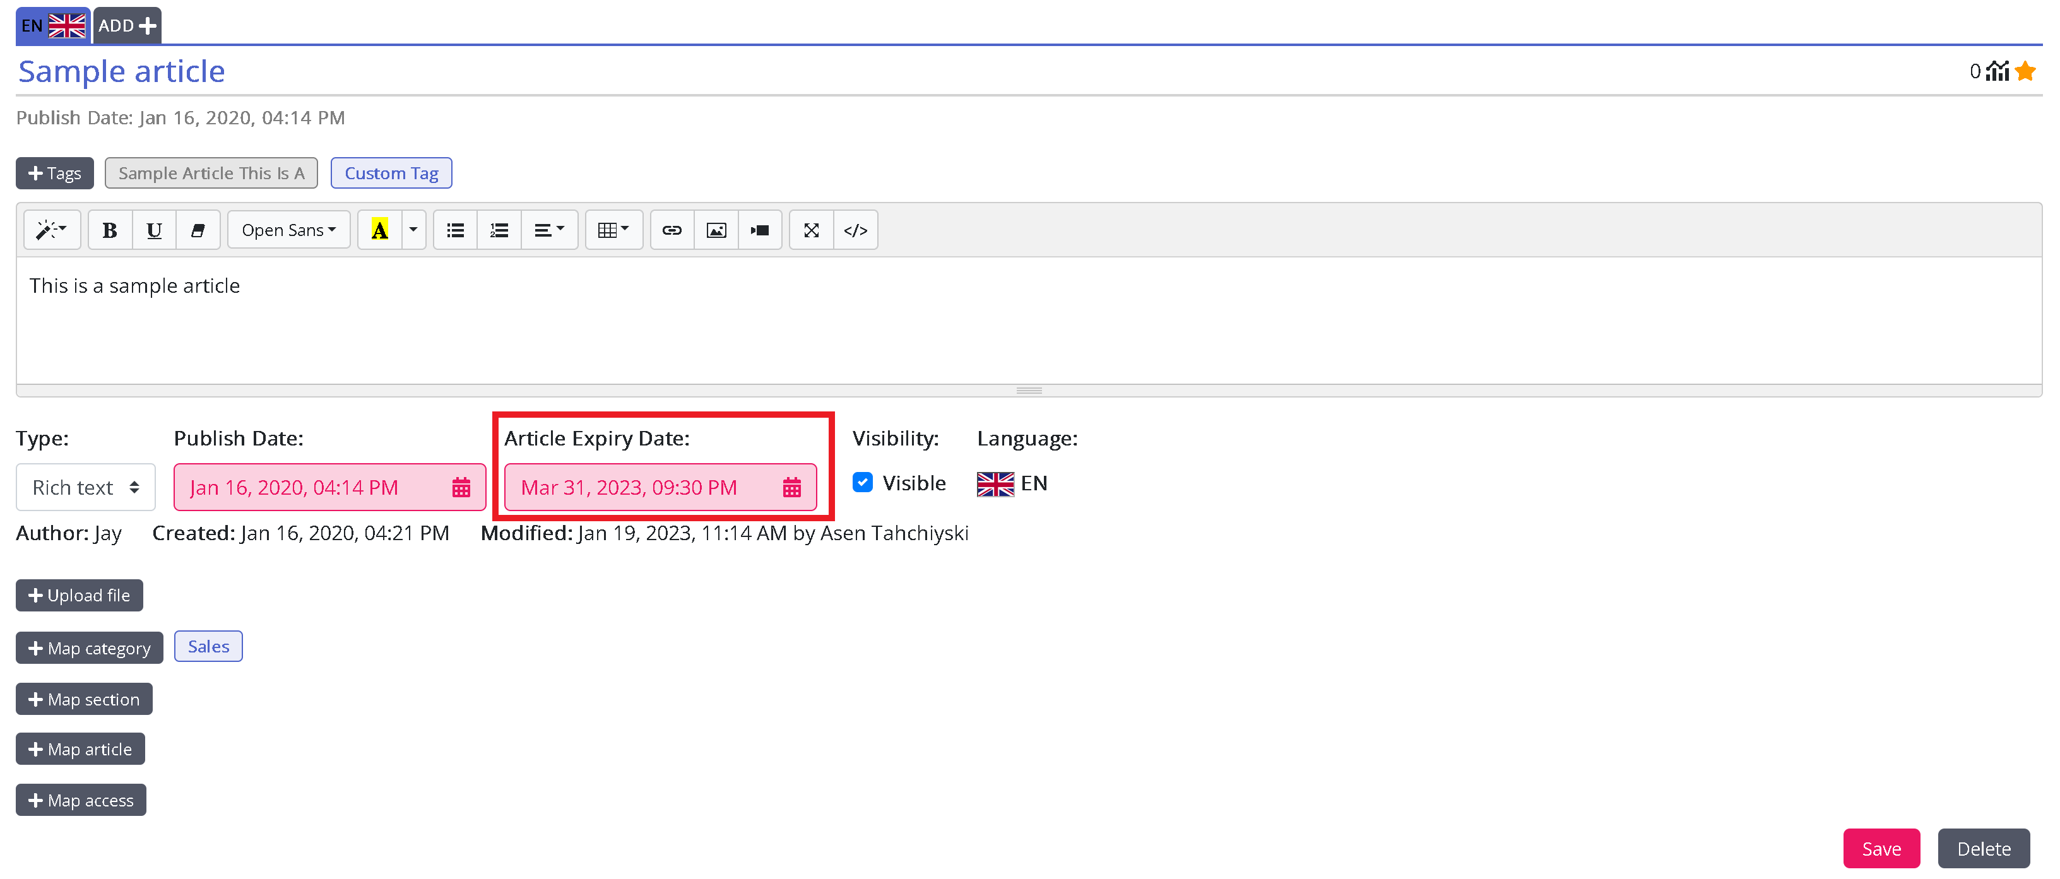The height and width of the screenshot is (879, 2060).
Task: Insert a hyperlink via link icon
Action: tap(672, 230)
